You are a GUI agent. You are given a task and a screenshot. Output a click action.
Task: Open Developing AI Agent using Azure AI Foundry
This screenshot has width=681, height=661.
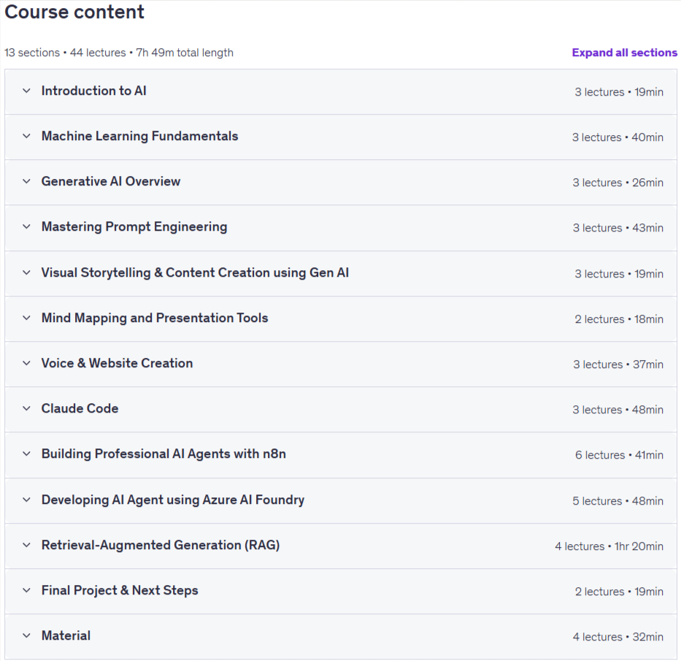[x=173, y=500]
